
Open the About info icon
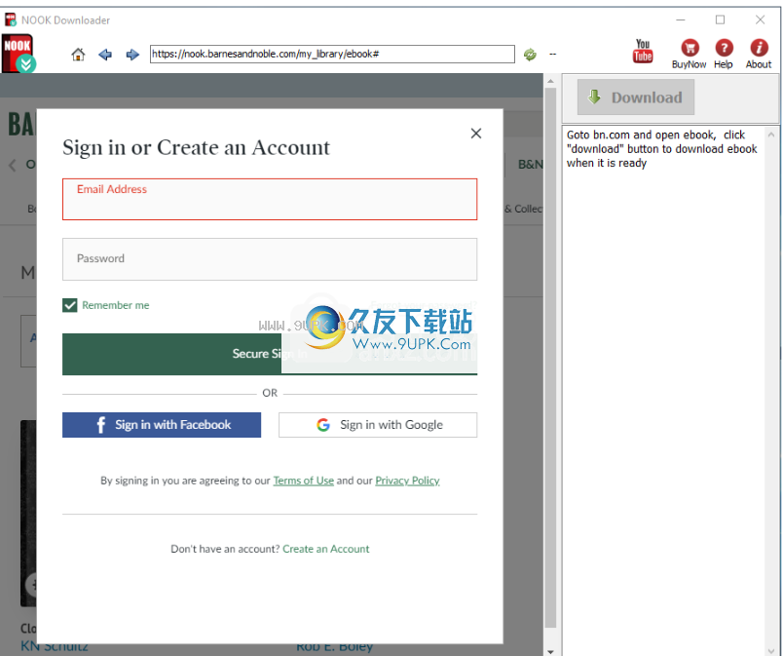pos(759,54)
